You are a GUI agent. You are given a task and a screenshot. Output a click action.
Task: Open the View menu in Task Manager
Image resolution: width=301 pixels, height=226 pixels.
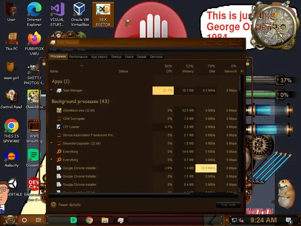pos(81,49)
